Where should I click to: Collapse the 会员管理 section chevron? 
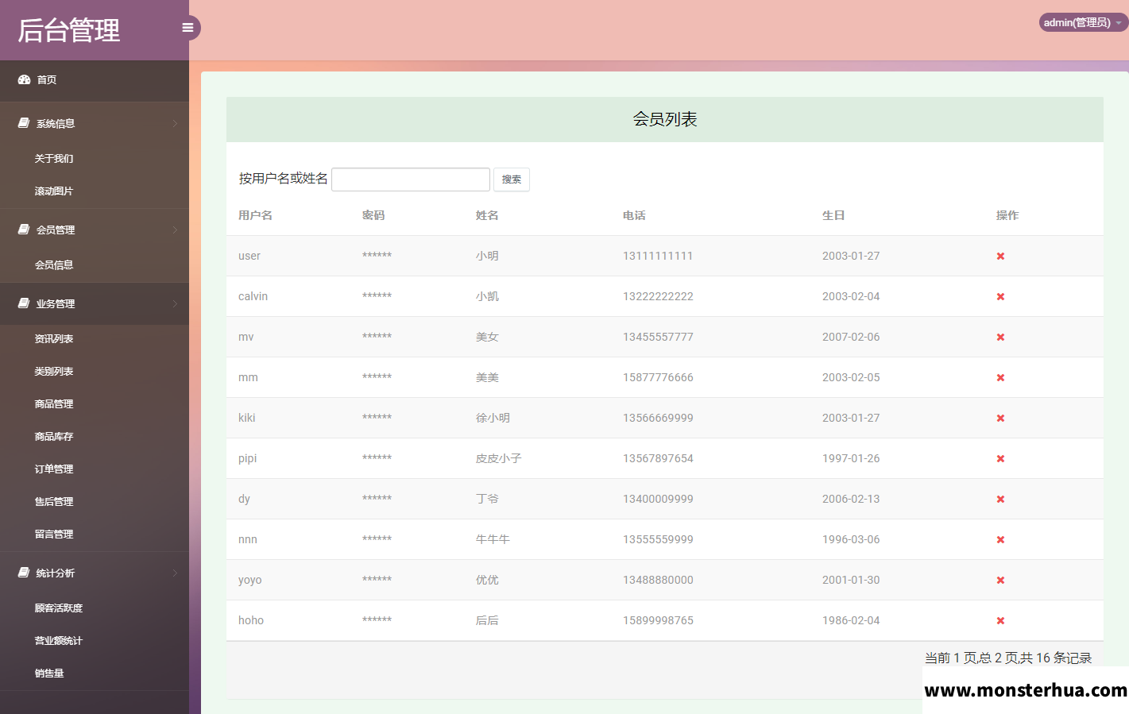click(x=175, y=230)
